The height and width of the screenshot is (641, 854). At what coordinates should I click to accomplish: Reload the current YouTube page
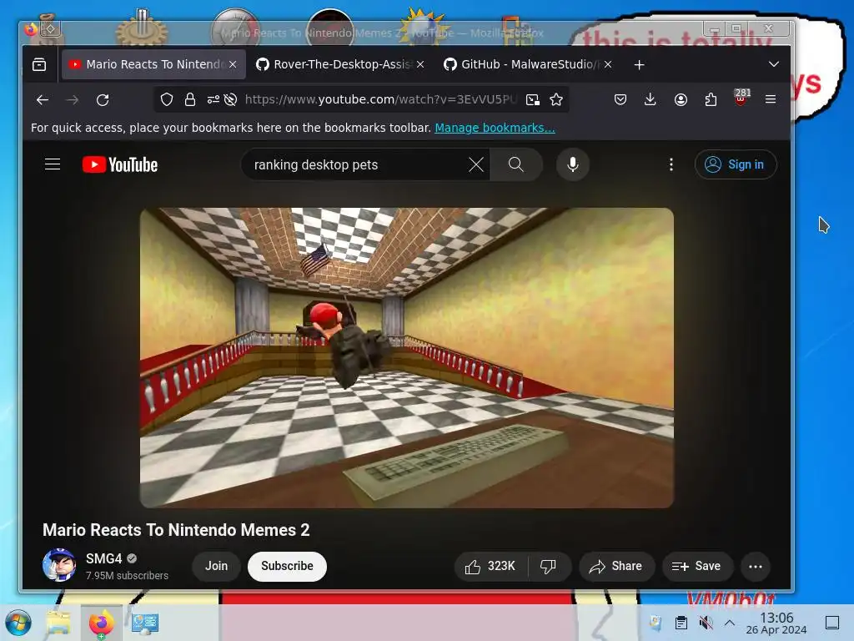tap(103, 100)
